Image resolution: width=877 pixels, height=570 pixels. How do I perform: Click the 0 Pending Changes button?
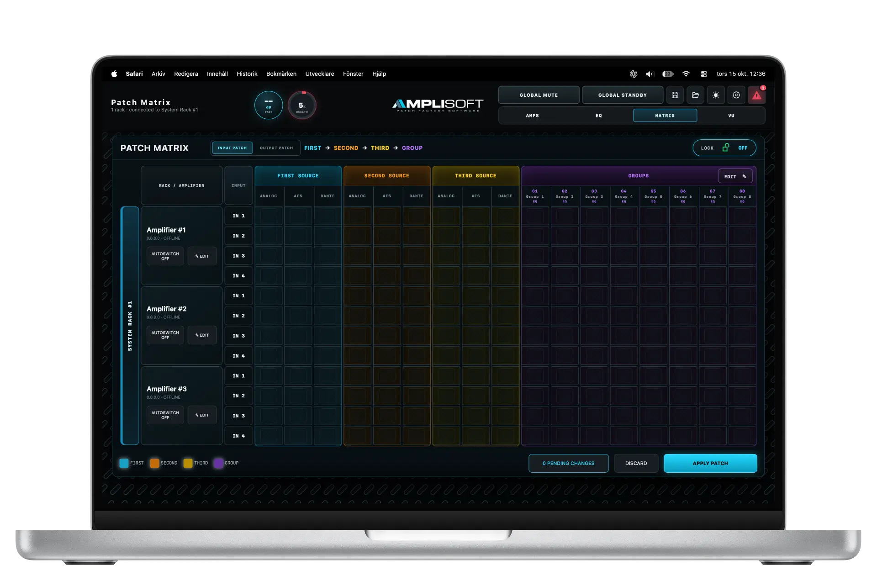click(x=568, y=463)
